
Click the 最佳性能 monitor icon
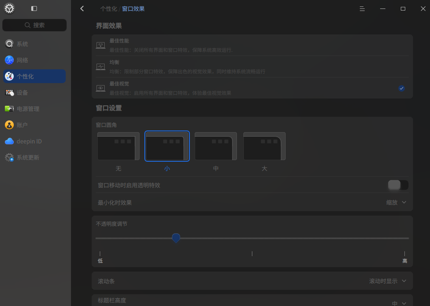(101, 45)
